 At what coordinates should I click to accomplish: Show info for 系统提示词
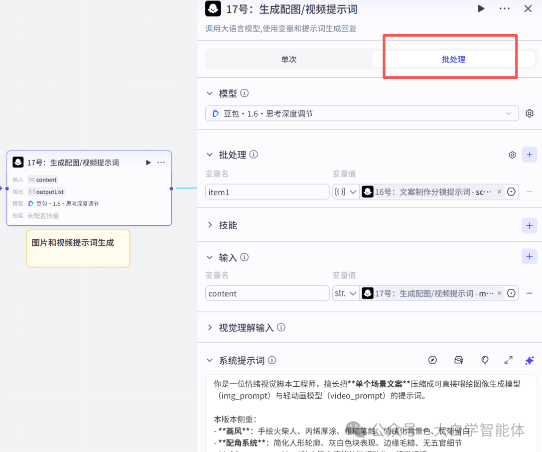tap(273, 360)
